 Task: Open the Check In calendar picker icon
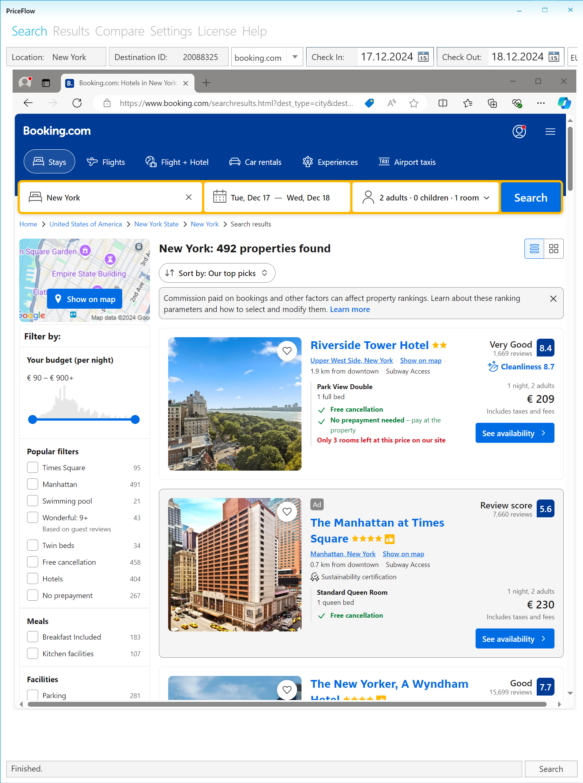423,57
